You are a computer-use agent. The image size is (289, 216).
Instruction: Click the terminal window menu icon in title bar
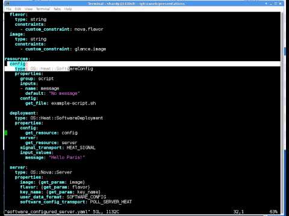coord(7,4)
